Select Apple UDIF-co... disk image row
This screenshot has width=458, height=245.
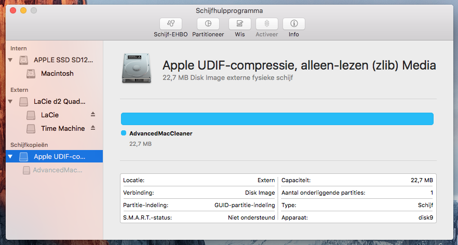pos(55,157)
